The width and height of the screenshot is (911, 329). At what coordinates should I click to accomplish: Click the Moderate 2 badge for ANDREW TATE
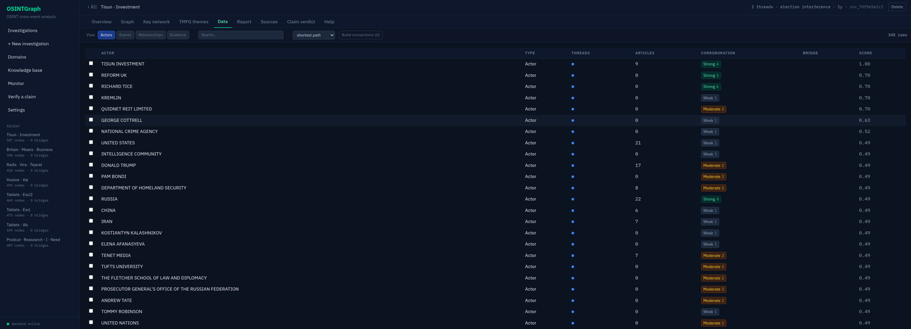[713, 300]
